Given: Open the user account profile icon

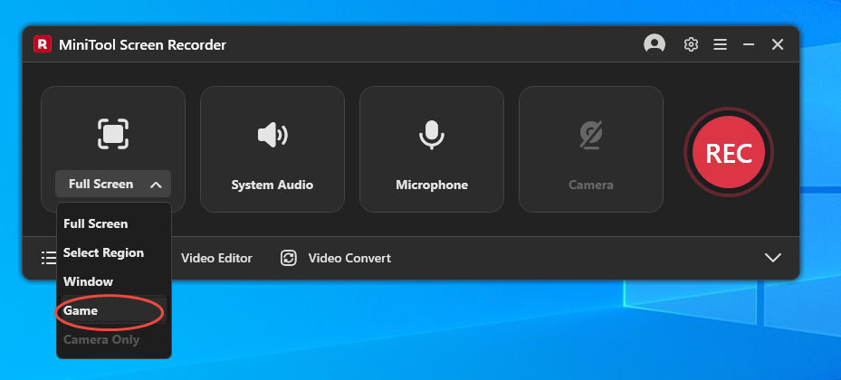Looking at the screenshot, I should (655, 44).
